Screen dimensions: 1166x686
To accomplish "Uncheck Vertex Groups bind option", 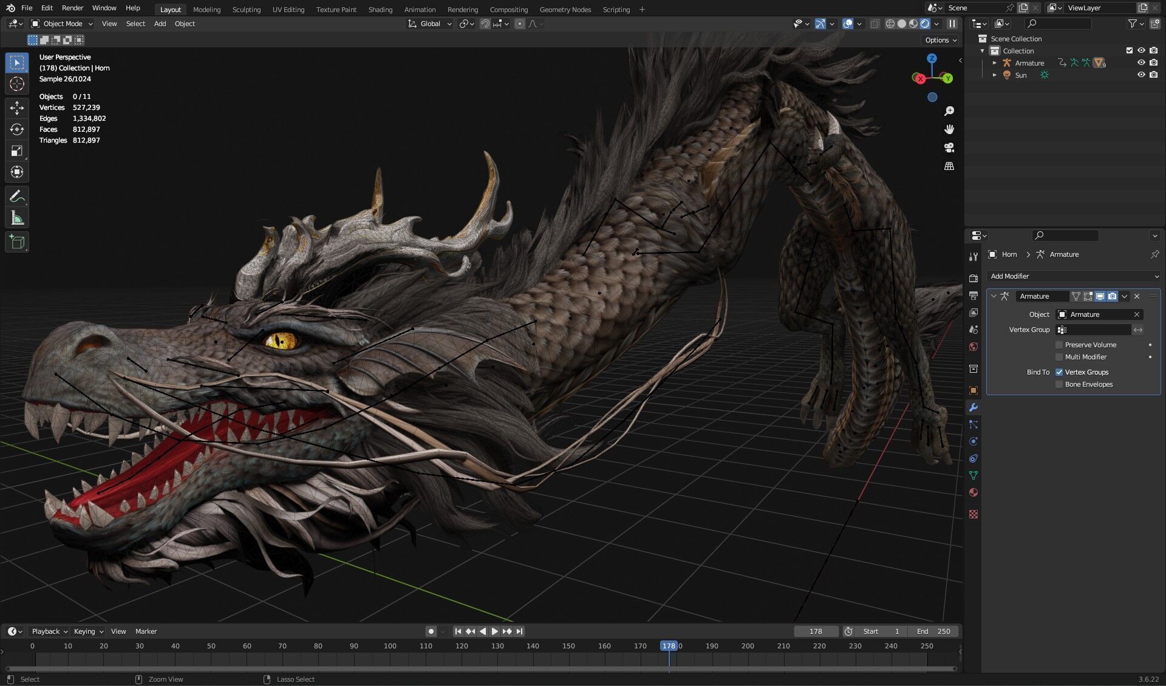I will (1059, 372).
